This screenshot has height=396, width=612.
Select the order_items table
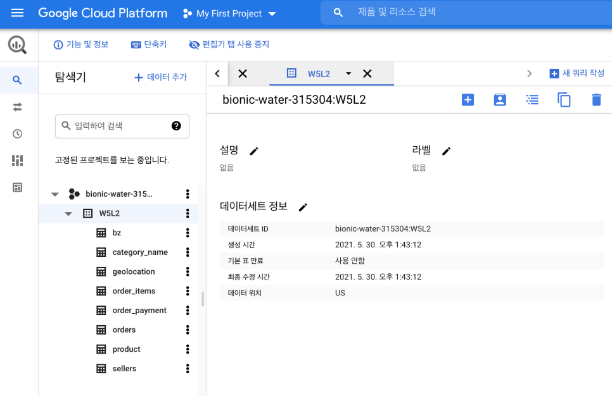[x=134, y=291]
